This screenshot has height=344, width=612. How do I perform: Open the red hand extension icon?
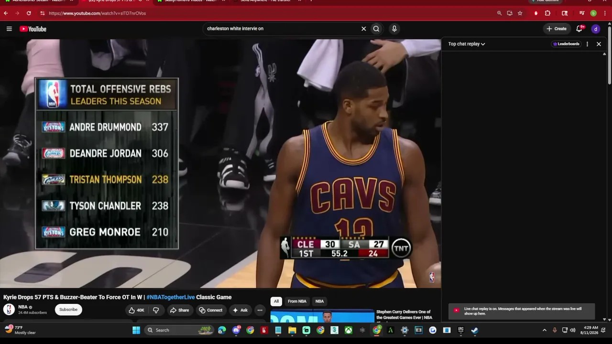click(536, 13)
